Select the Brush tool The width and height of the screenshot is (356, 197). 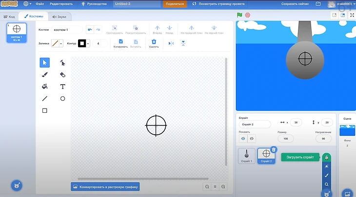coord(45,74)
